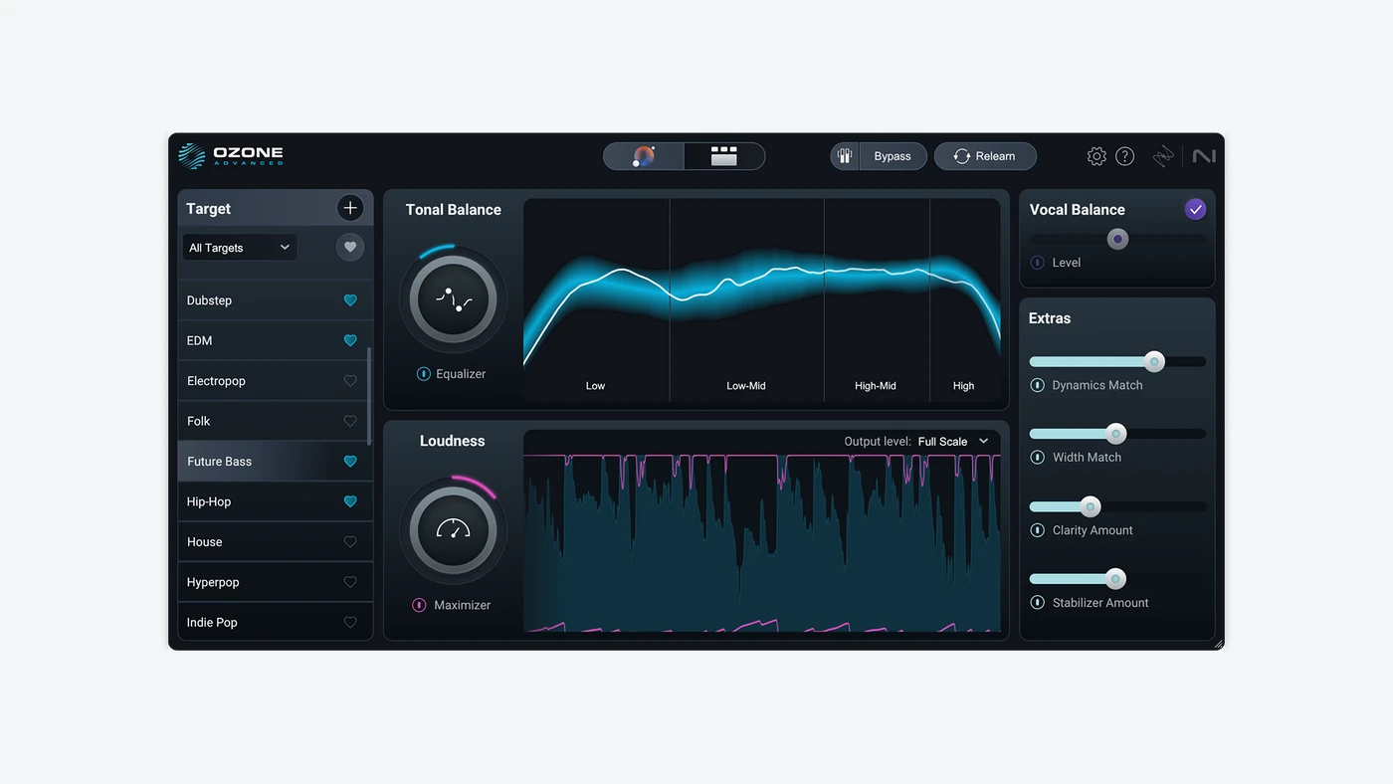Image resolution: width=1393 pixels, height=784 pixels.
Task: Click the gain match icon beside Bypass
Action: [x=845, y=156]
